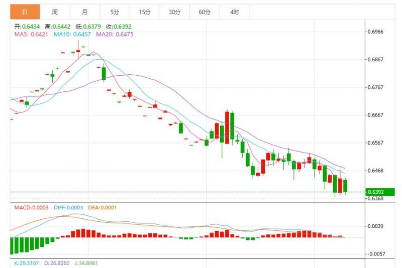Click the D:26.8260 value
Image resolution: width=402 pixels, height=268 pixels.
point(57,263)
